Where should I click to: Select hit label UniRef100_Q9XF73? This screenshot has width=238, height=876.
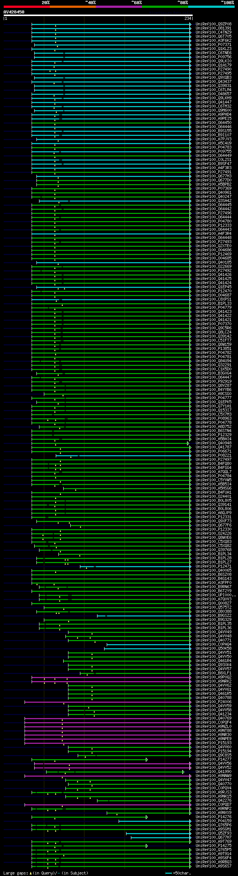213,521
